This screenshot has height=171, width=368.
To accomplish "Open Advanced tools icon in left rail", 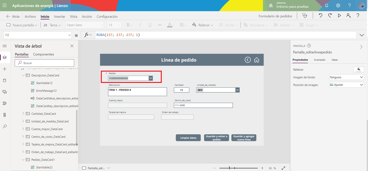I will 5,115.
